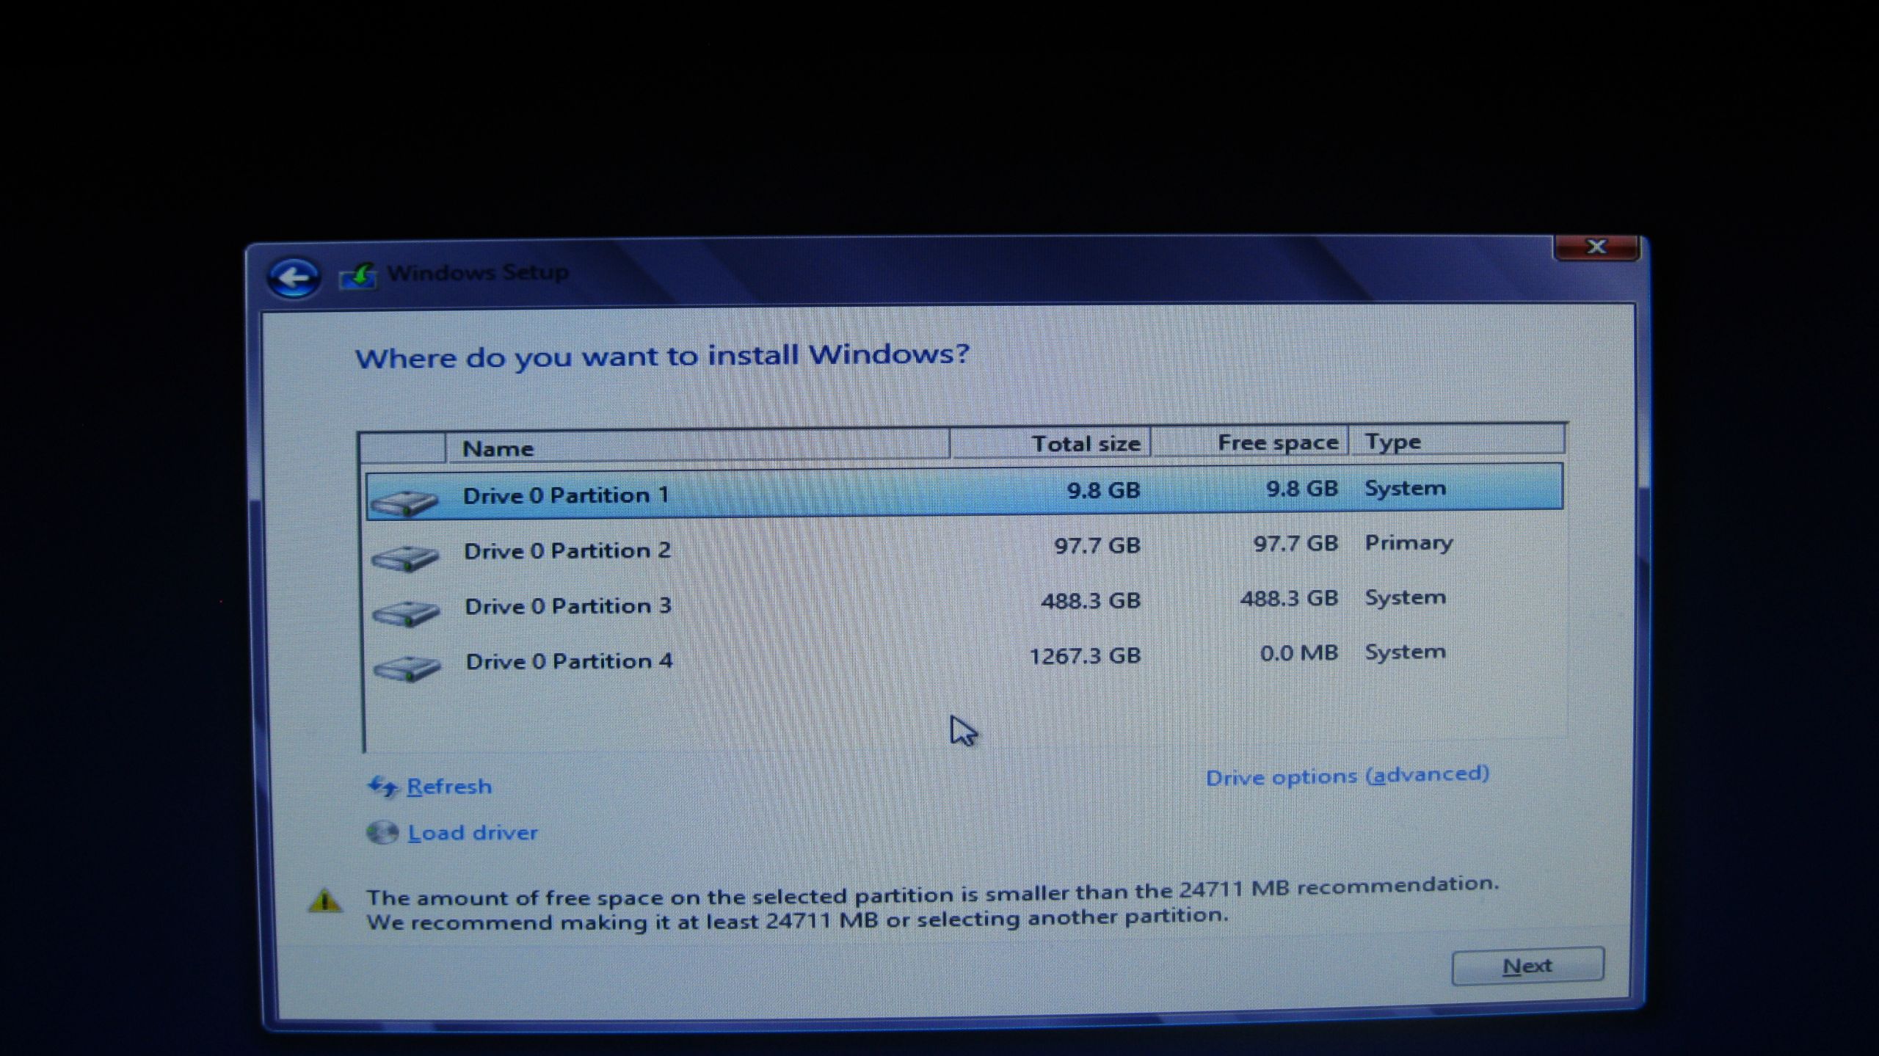Sort by the Name column header

(x=697, y=446)
